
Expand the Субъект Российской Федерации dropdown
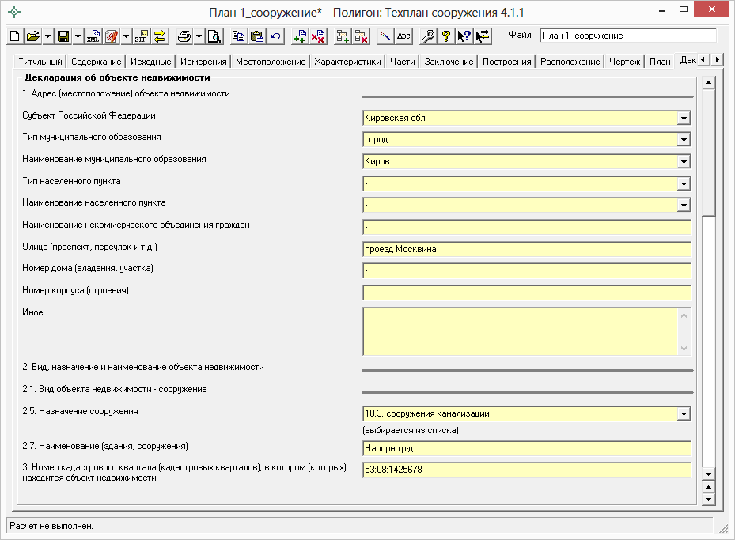tap(684, 118)
